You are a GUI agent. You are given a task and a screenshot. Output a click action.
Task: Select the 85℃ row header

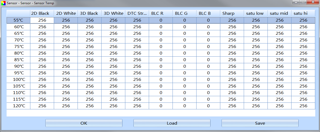click(18, 60)
